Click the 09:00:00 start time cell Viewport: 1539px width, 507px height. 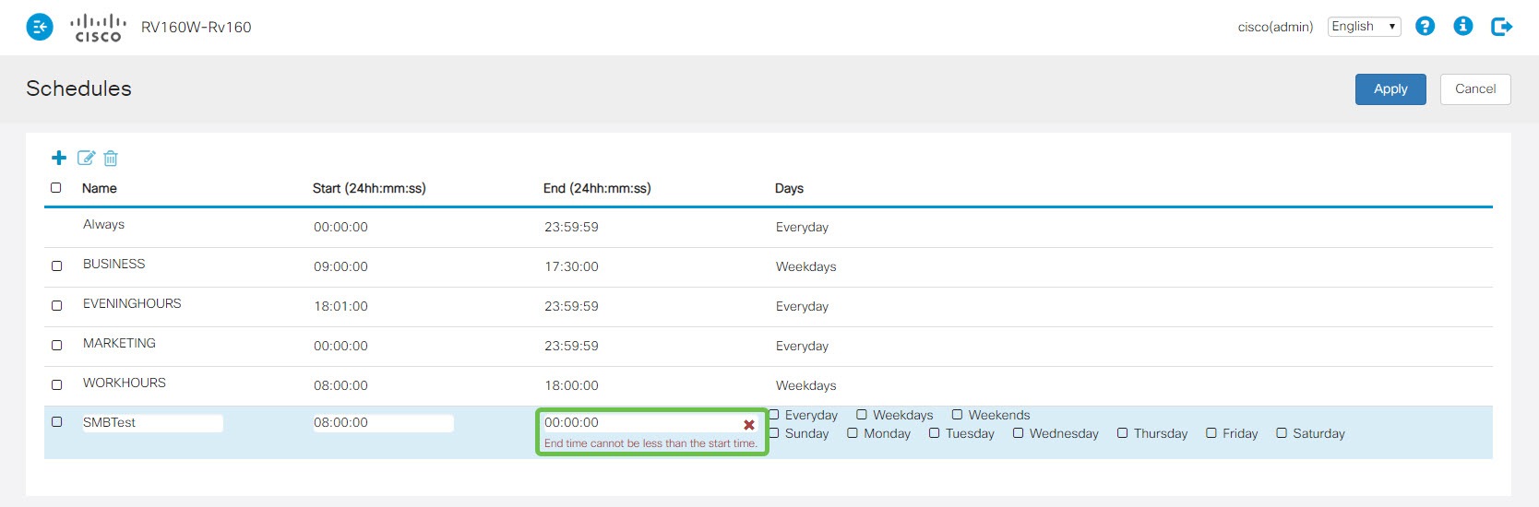pos(340,266)
